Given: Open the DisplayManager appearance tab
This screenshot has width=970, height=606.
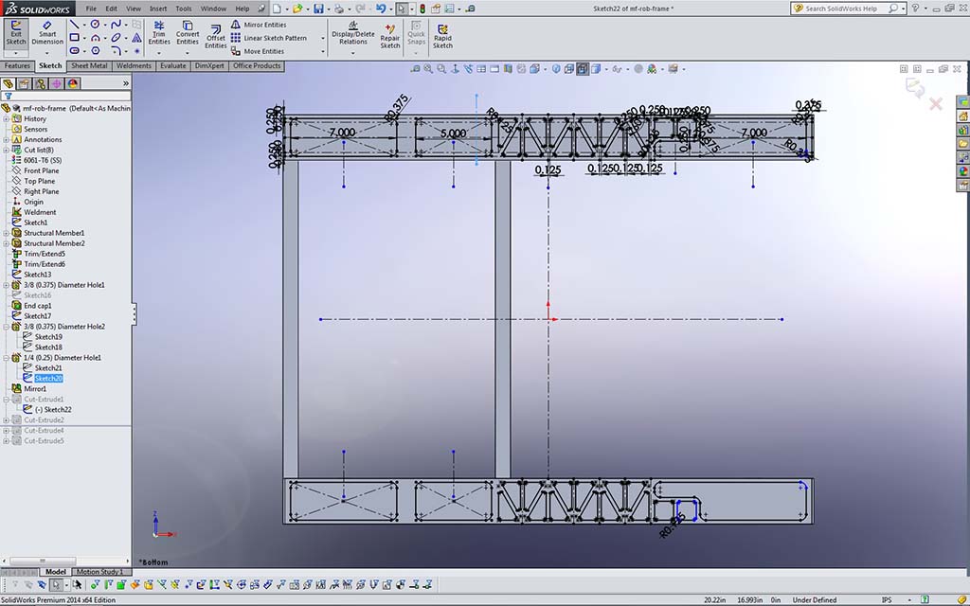Looking at the screenshot, I should 73,83.
